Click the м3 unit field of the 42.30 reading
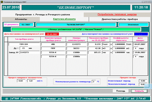The height and width of the screenshot is (102, 152). [106, 48]
